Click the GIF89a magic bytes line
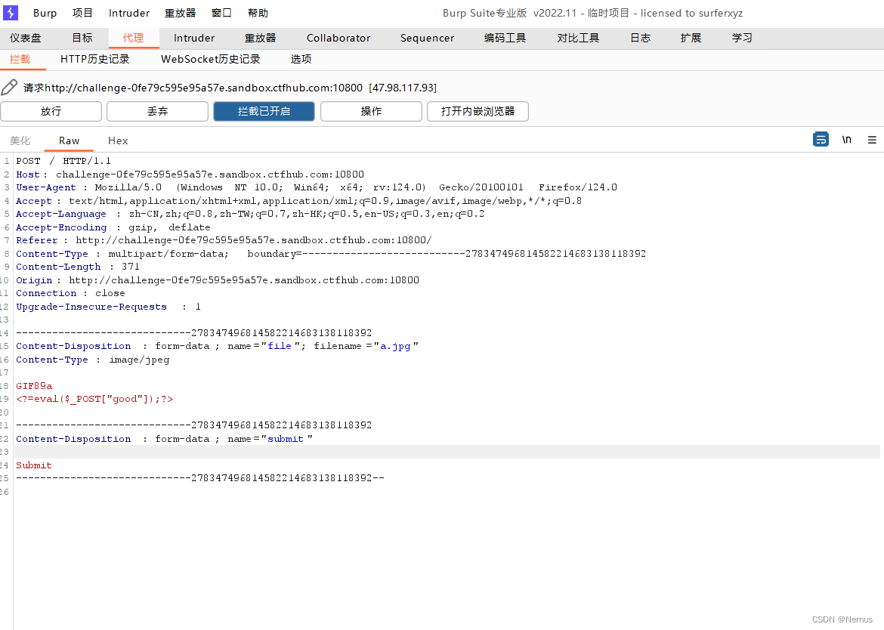The image size is (884, 630). point(34,386)
